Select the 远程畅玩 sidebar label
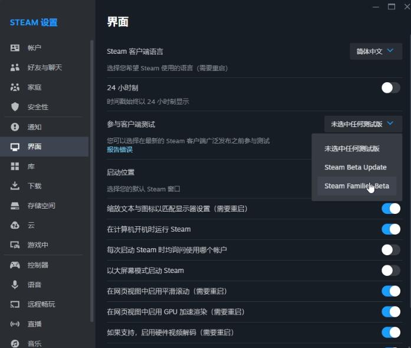The image size is (411, 348). (41, 304)
